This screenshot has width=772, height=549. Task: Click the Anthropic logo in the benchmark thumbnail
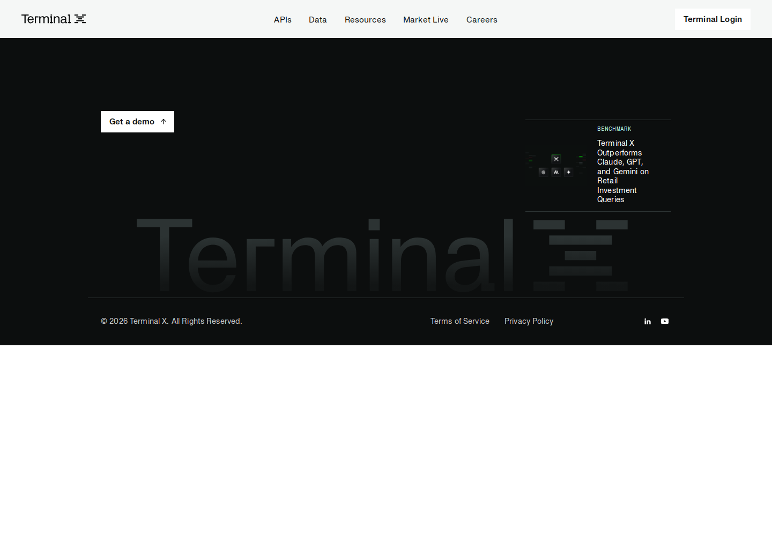[x=556, y=172]
